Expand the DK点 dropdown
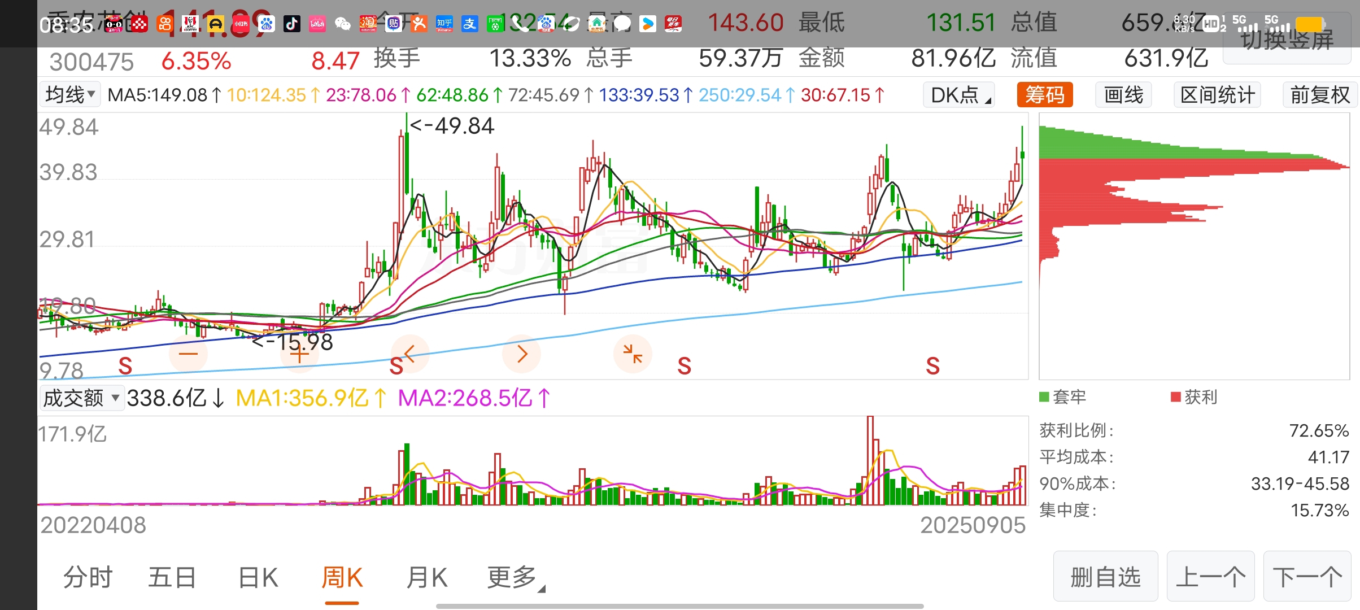The height and width of the screenshot is (610, 1360). 959,95
